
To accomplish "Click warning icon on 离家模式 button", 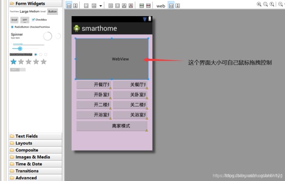I will point(147,130).
